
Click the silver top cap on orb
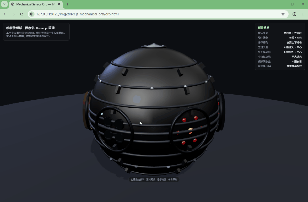[x=154, y=46]
